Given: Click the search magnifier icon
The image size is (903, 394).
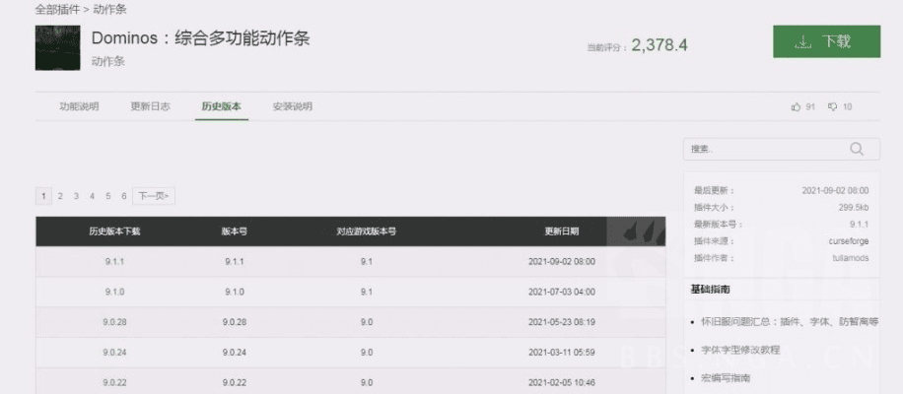Looking at the screenshot, I should click(856, 149).
